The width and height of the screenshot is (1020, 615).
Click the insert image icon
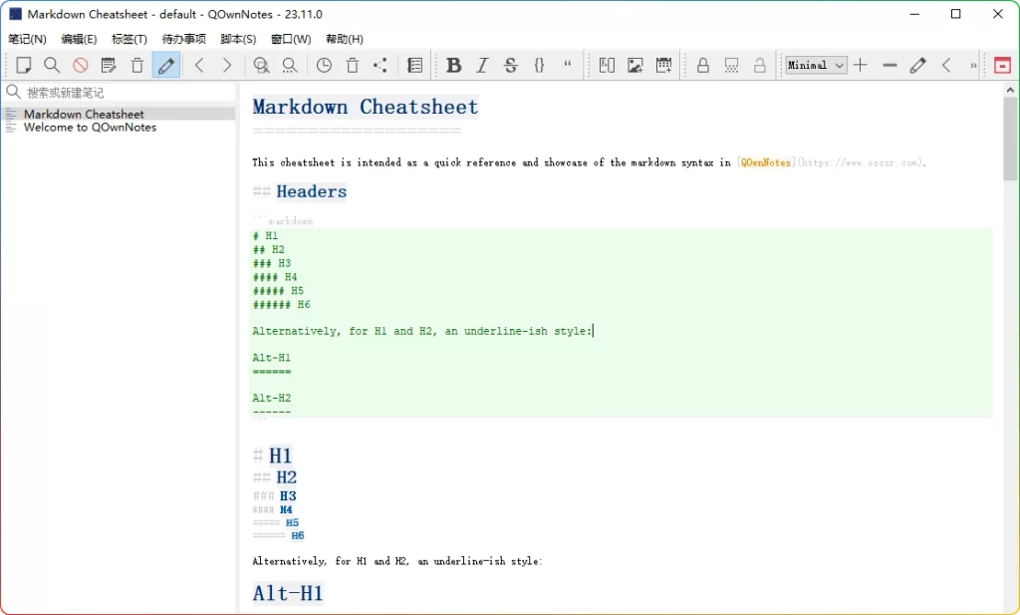[636, 66]
